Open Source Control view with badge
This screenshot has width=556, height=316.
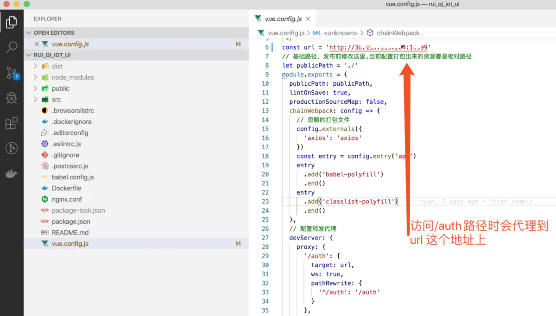[12, 73]
